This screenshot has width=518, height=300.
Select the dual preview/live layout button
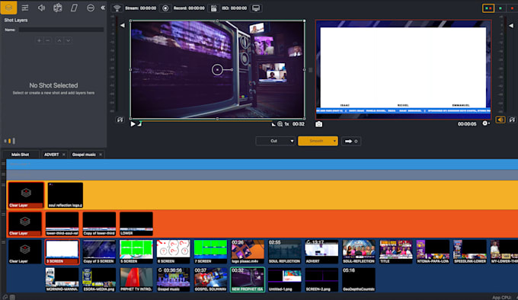(x=488, y=8)
